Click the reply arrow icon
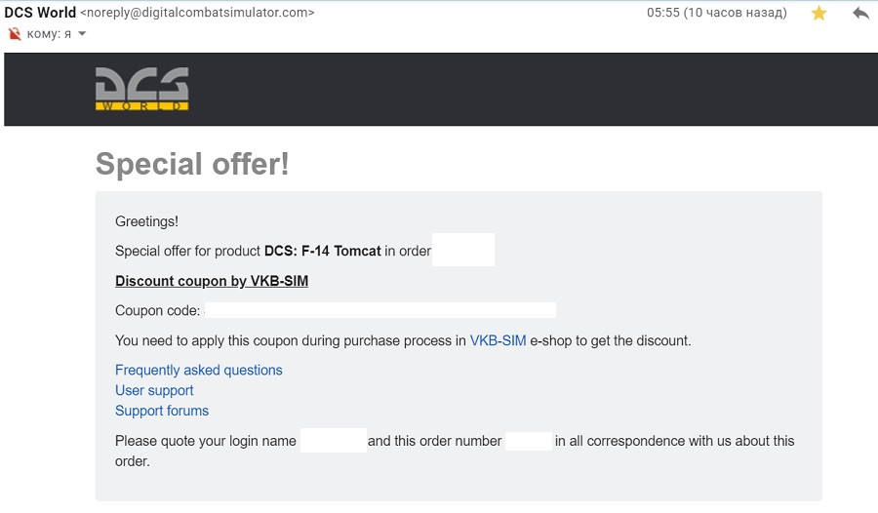Image resolution: width=878 pixels, height=513 pixels. click(x=860, y=14)
